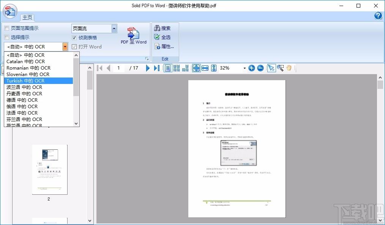Click the Select All checkmark icon

point(157,37)
